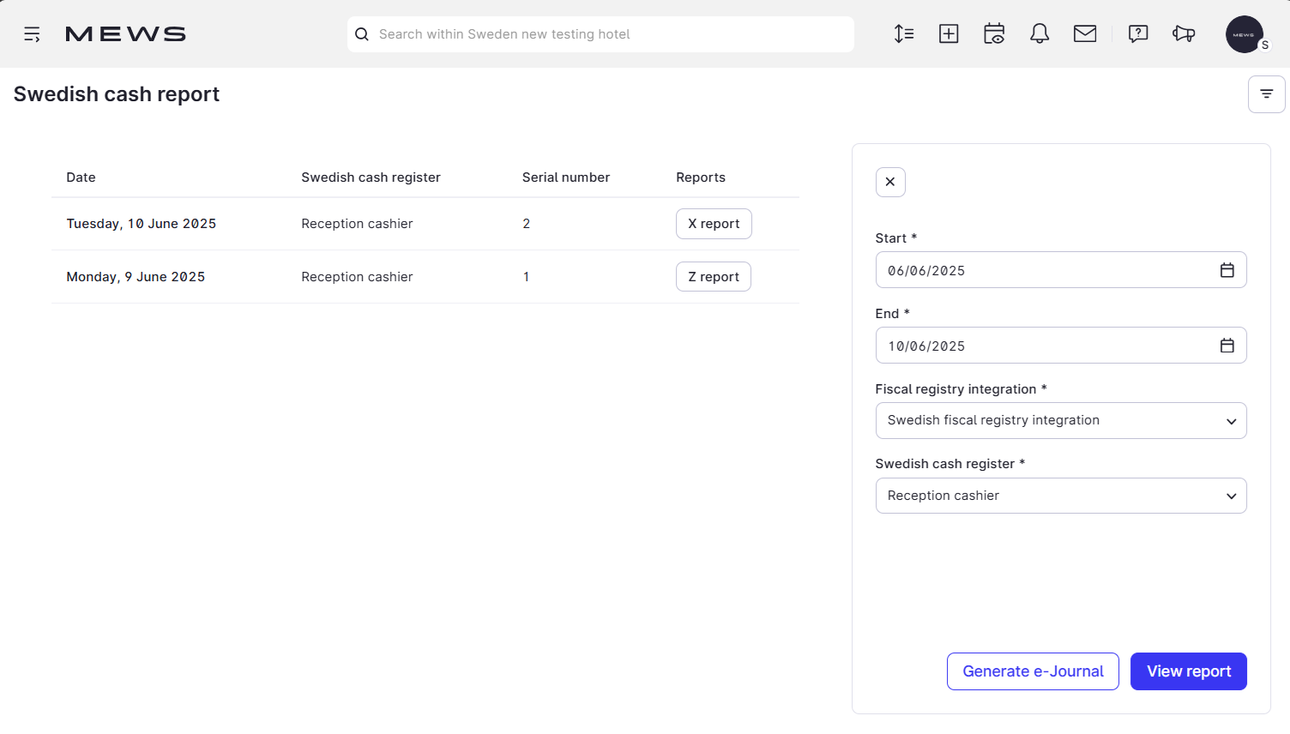
Task: Click the plus-box create new icon
Action: [x=949, y=34]
